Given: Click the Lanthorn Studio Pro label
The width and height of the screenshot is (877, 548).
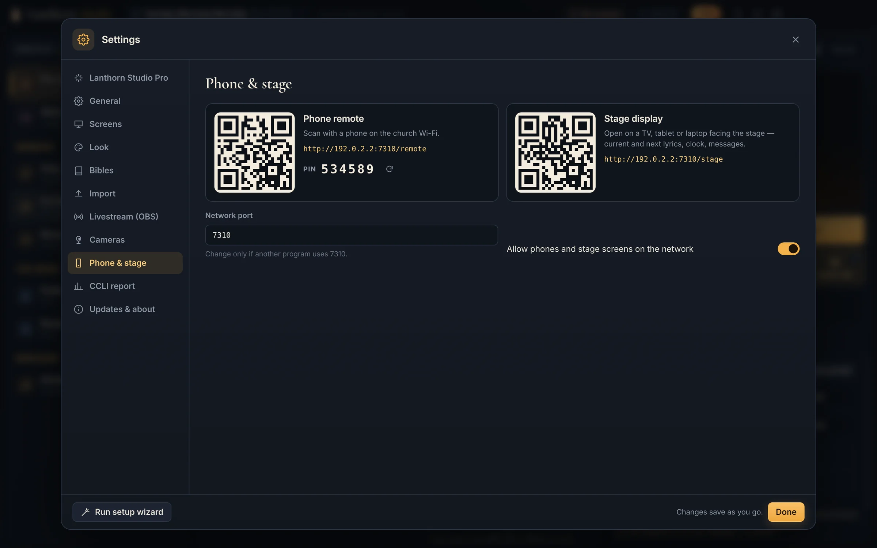Looking at the screenshot, I should point(129,78).
